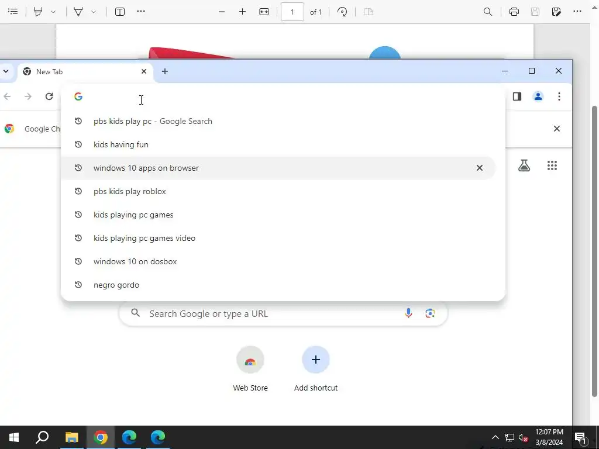Viewport: 599px width, 449px height.
Task: Open the notification center icon
Action: tap(581, 438)
